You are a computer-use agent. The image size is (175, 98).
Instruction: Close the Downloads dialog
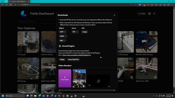(114, 15)
